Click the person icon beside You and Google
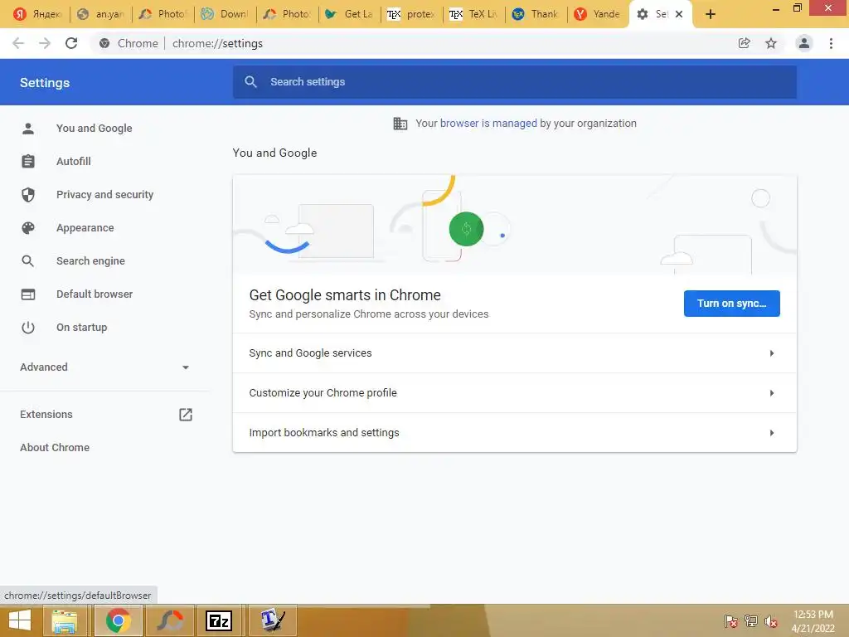 [28, 129]
